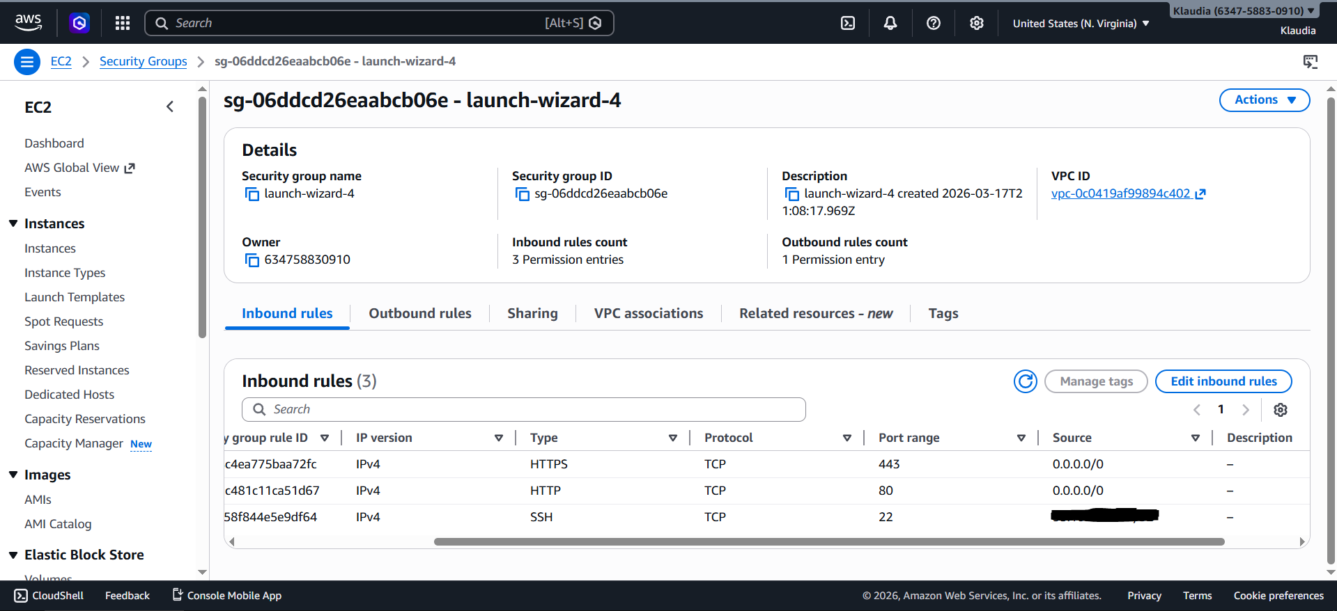Open Dashboard in the sidebar

click(x=54, y=143)
